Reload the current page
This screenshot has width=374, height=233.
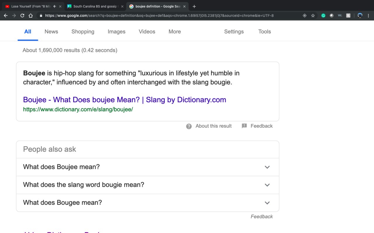click(22, 16)
